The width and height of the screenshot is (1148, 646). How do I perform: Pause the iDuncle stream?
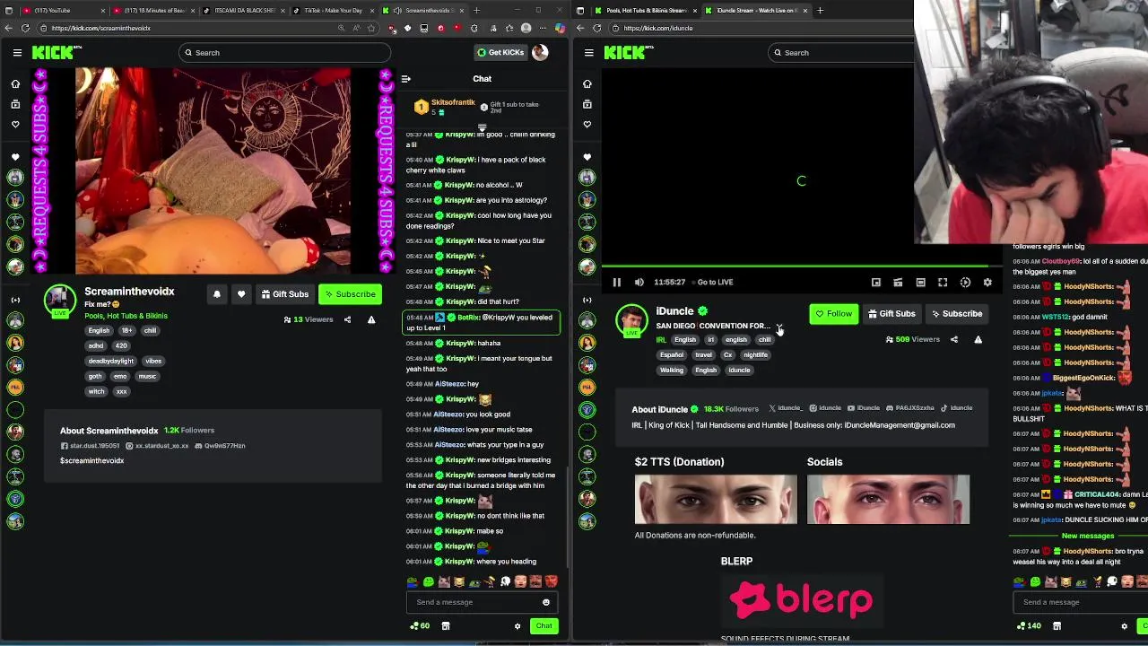[x=617, y=282]
